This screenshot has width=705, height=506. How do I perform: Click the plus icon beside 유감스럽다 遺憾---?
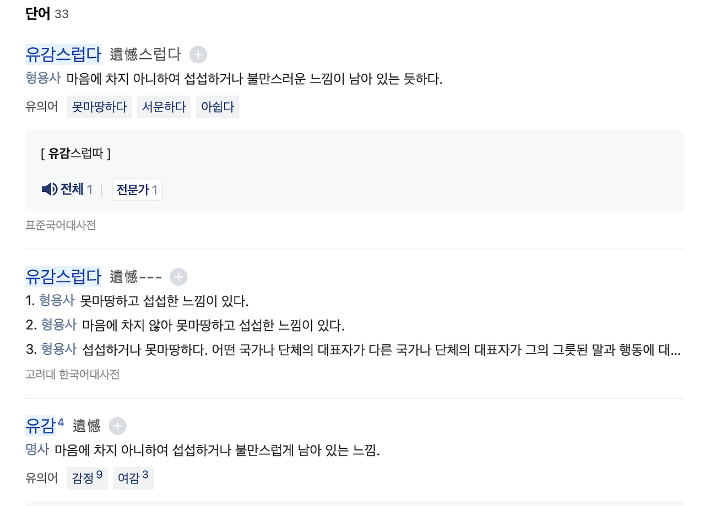(x=178, y=277)
